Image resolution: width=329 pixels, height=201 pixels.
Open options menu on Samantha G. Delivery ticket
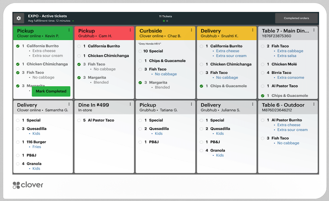pyautogui.click(x=69, y=104)
